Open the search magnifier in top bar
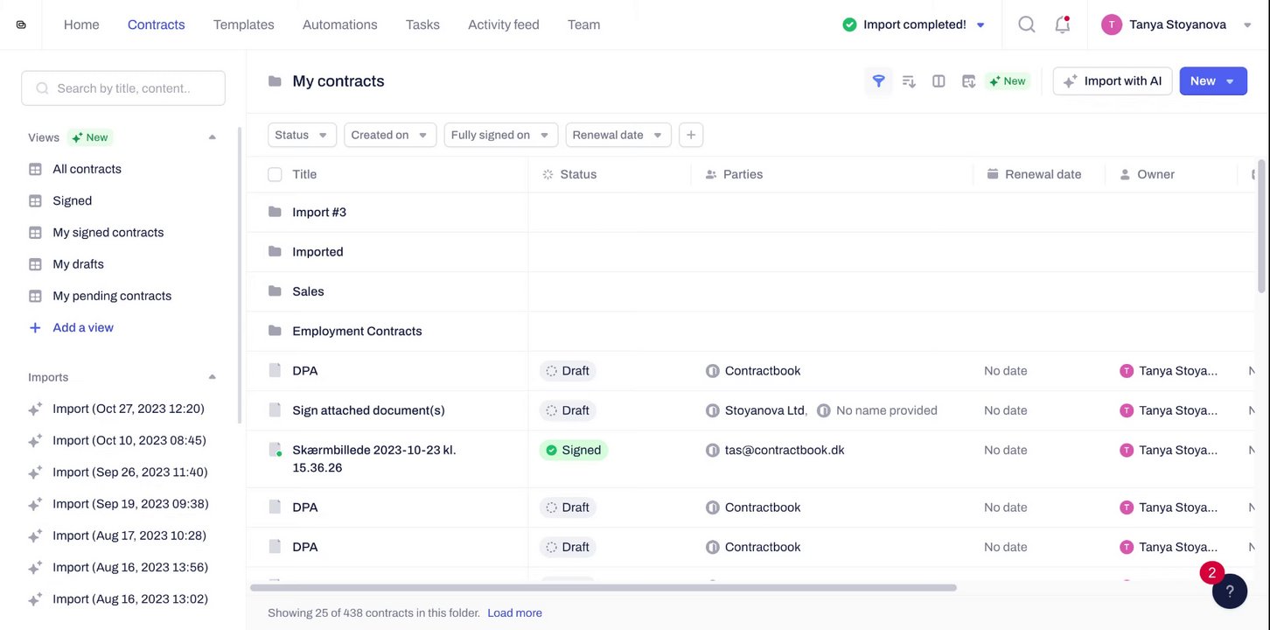 click(x=1027, y=24)
